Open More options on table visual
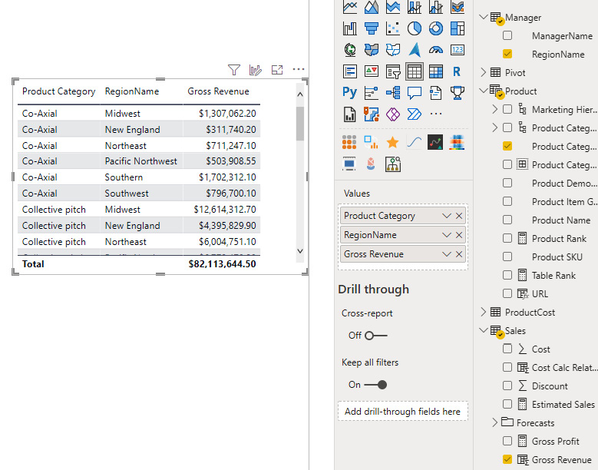This screenshot has width=598, height=470. pyautogui.click(x=299, y=70)
